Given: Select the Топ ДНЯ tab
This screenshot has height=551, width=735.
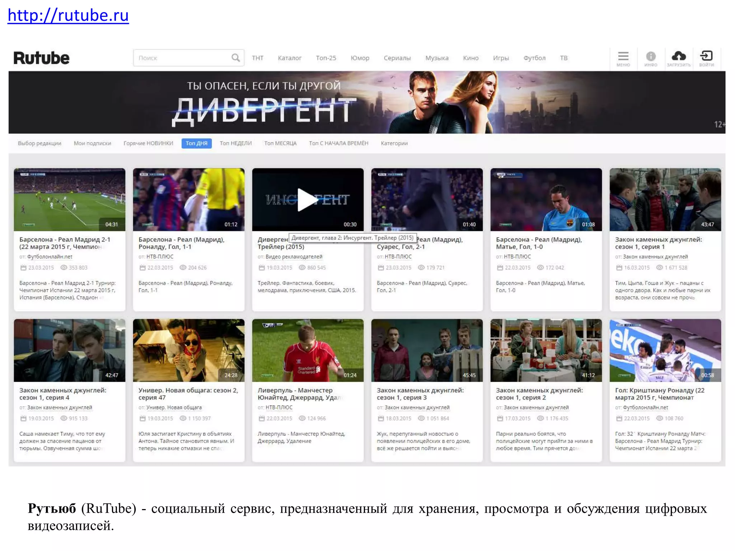Looking at the screenshot, I should 197,143.
